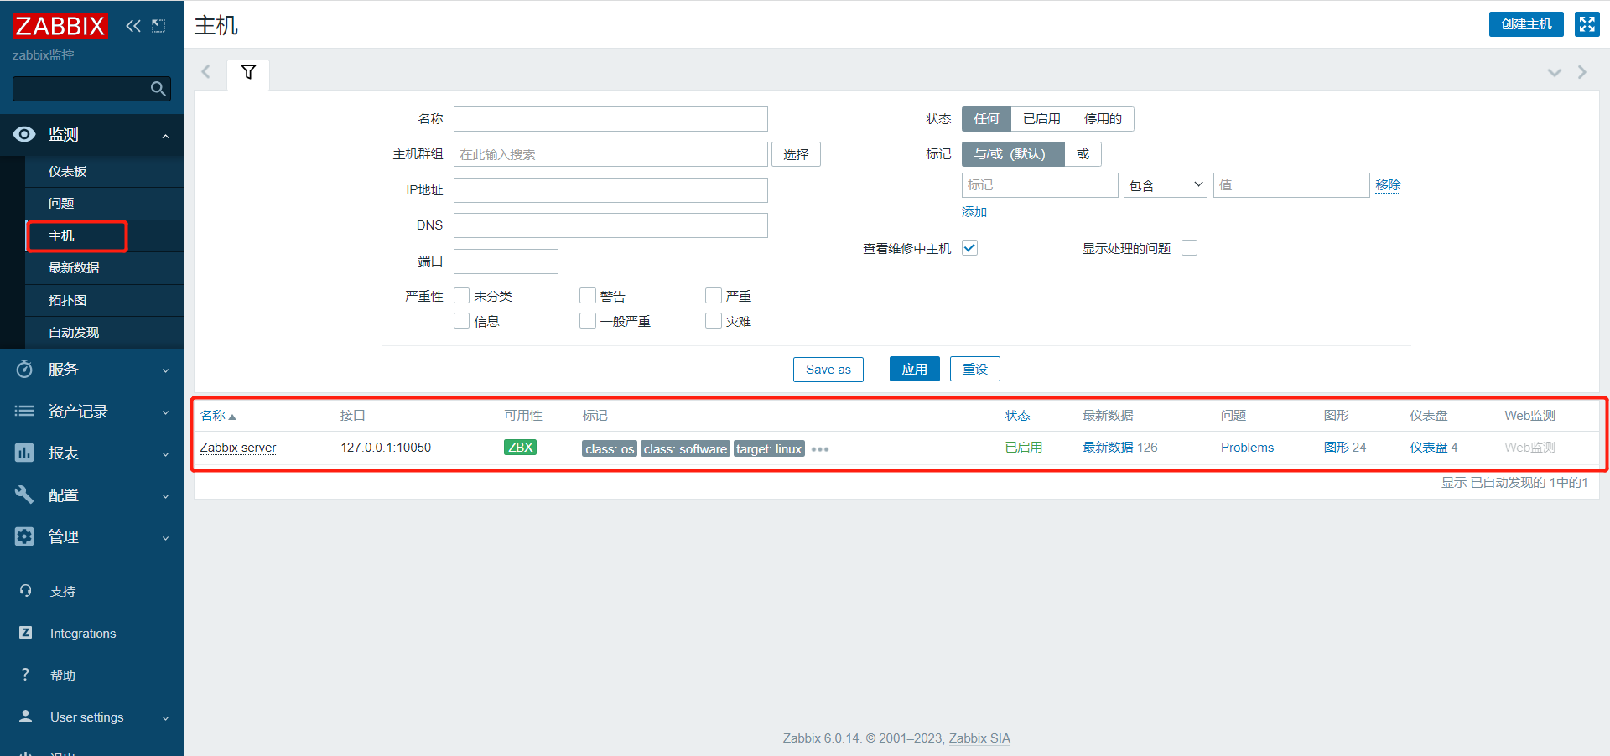This screenshot has height=756, width=1610.
Task: Click the headset icon for 支持
Action: coord(25,591)
